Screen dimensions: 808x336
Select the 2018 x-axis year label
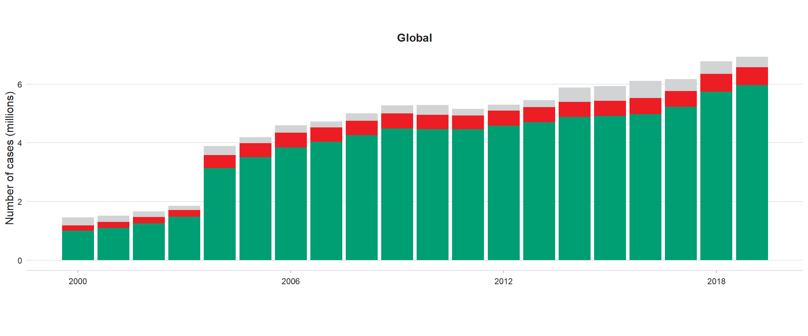click(x=716, y=281)
